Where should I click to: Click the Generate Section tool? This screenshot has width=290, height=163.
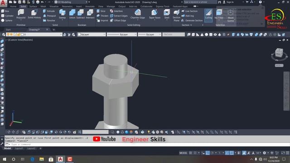pyautogui.click(x=192, y=20)
